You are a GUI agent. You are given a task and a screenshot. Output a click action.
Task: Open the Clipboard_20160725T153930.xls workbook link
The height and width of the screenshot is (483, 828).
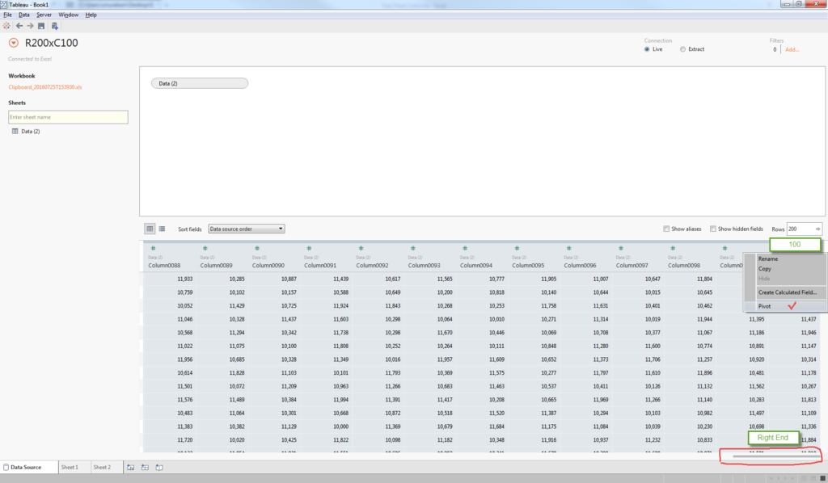point(45,87)
